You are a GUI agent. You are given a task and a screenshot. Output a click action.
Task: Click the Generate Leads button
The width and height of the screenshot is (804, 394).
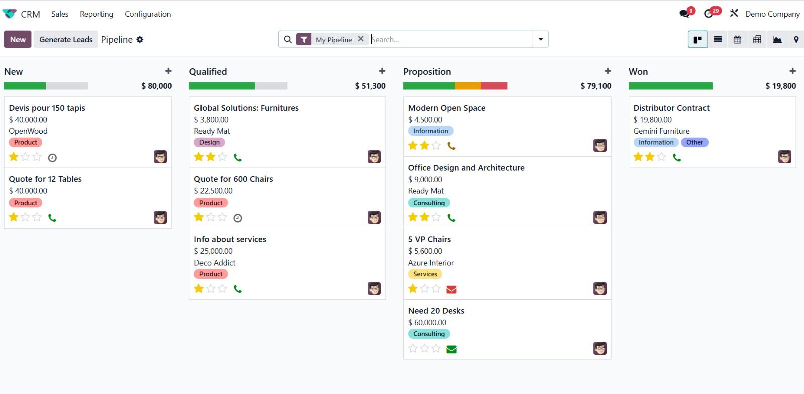coord(66,39)
